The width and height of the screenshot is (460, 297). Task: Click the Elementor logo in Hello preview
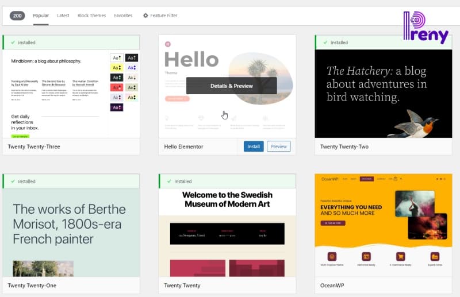(x=168, y=44)
